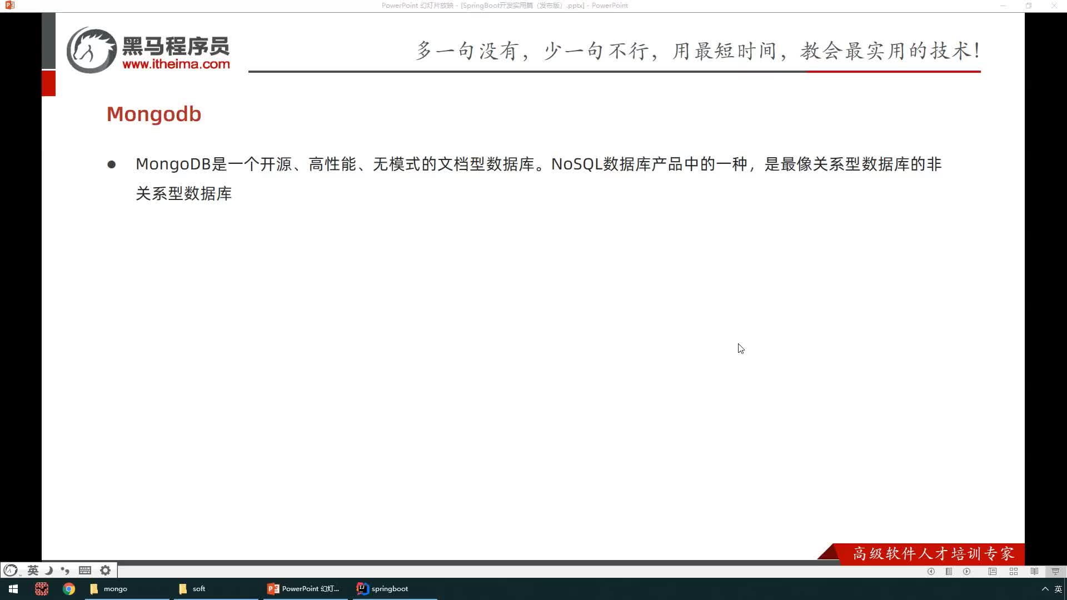Toggle the half-moon width mode on the IME toolbar

coord(49,570)
